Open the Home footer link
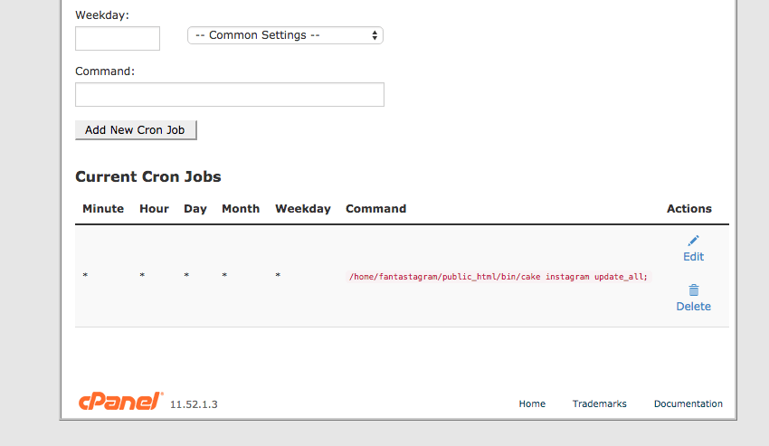The image size is (769, 446). pos(532,403)
